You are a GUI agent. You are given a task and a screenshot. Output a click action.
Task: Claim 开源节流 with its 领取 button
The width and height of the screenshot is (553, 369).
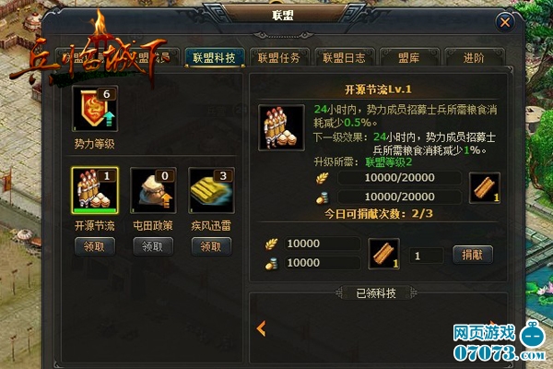click(x=95, y=246)
